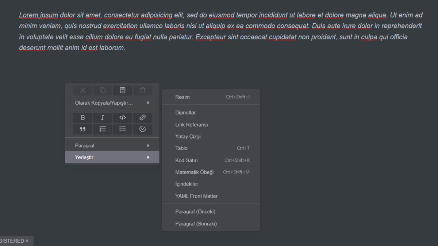Apply bold formatting with B icon
This screenshot has height=246, width=438.
point(83,117)
